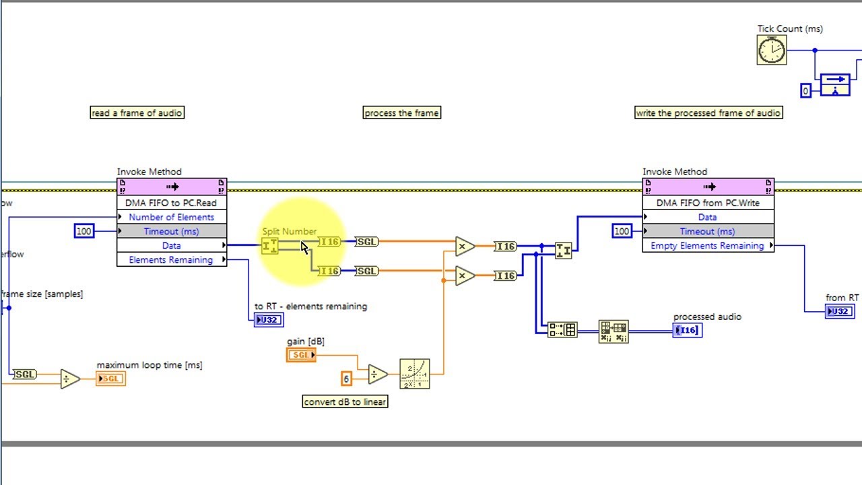The width and height of the screenshot is (862, 485).
Task: Click the 100 timeout constant for DMA Read
Action: [84, 231]
